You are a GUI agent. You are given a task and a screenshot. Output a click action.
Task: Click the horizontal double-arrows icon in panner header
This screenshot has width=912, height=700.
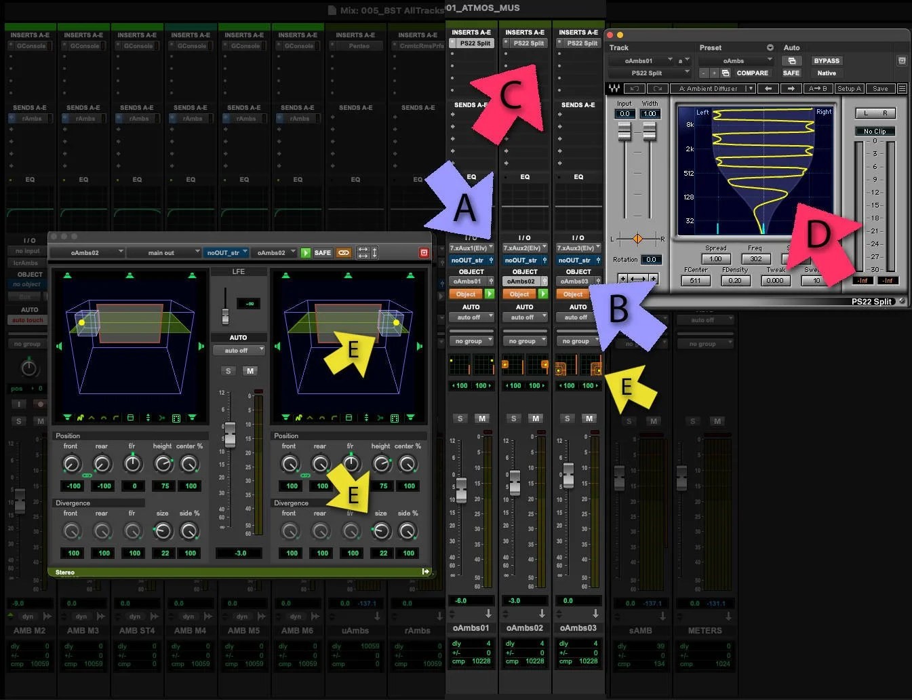click(x=363, y=252)
